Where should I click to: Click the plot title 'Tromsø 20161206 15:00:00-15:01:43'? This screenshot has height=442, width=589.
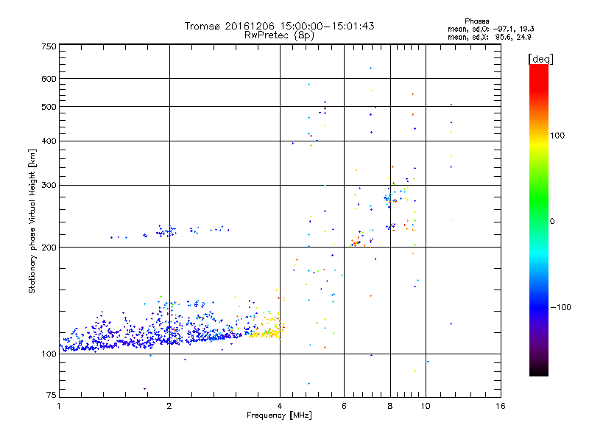(279, 26)
